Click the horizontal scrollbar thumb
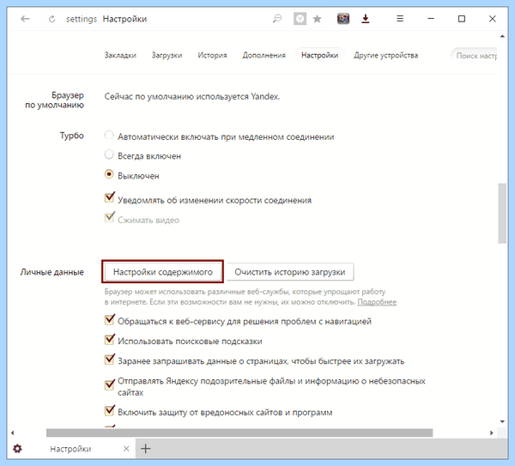The width and height of the screenshot is (515, 466). tap(239, 433)
